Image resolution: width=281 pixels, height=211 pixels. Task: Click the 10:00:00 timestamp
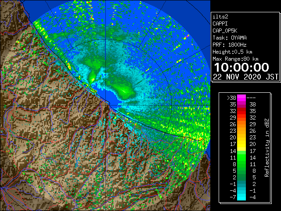pos(241,67)
